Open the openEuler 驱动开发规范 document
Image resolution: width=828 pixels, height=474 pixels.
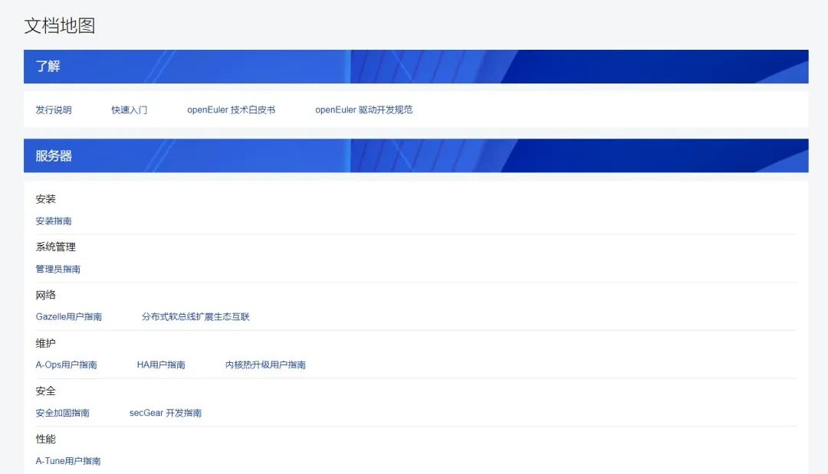tap(364, 110)
